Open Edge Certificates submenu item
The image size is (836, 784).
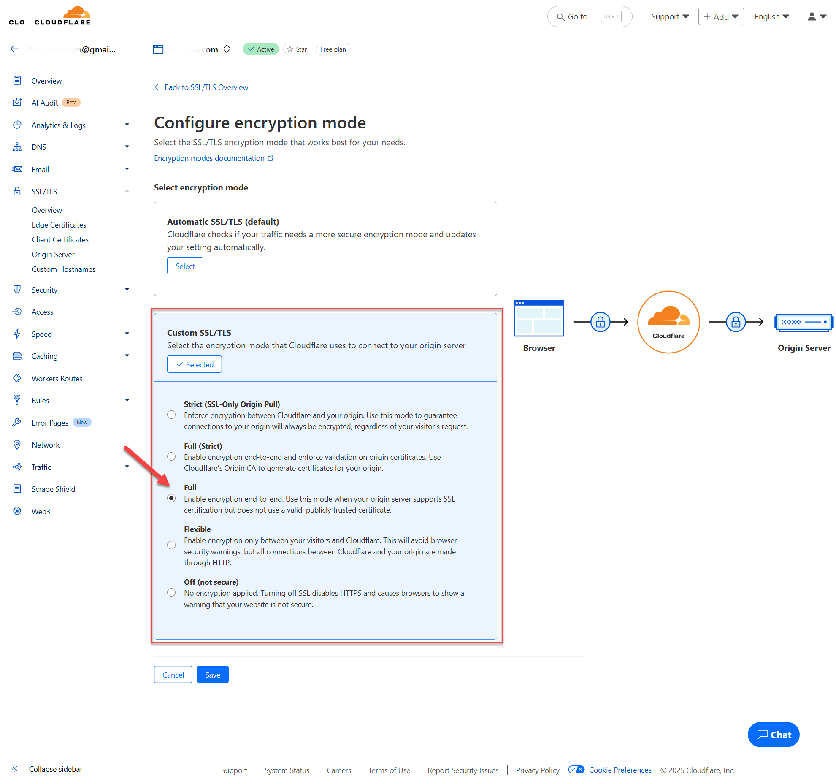[x=59, y=225]
